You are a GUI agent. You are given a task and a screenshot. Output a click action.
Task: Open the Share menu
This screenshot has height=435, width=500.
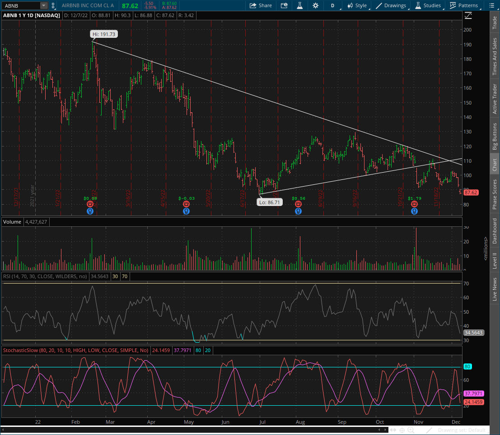(x=261, y=5)
